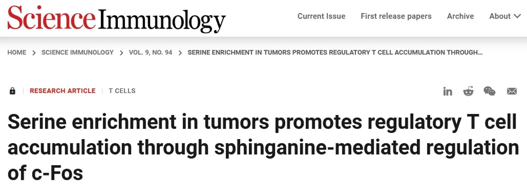Click the red RESEARCH ARTICLE label
The height and width of the screenshot is (192, 527).
(62, 91)
